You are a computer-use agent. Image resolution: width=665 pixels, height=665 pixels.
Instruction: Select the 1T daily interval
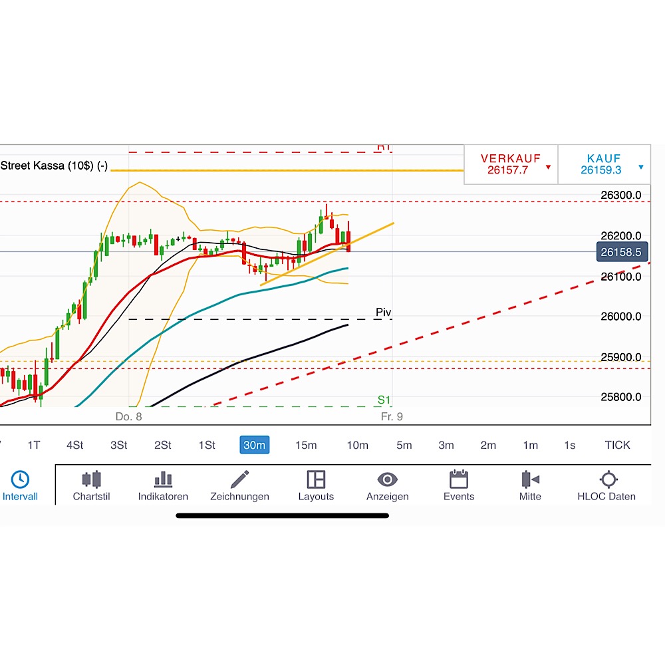pyautogui.click(x=34, y=445)
